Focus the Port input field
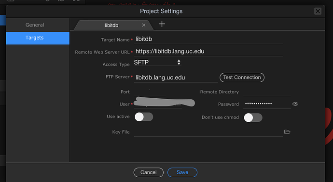Screen dimensions: 333x182 (x=150, y=92)
